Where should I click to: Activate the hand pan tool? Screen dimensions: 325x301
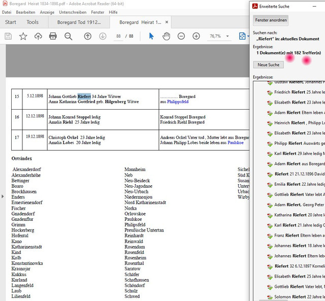coord(166,36)
